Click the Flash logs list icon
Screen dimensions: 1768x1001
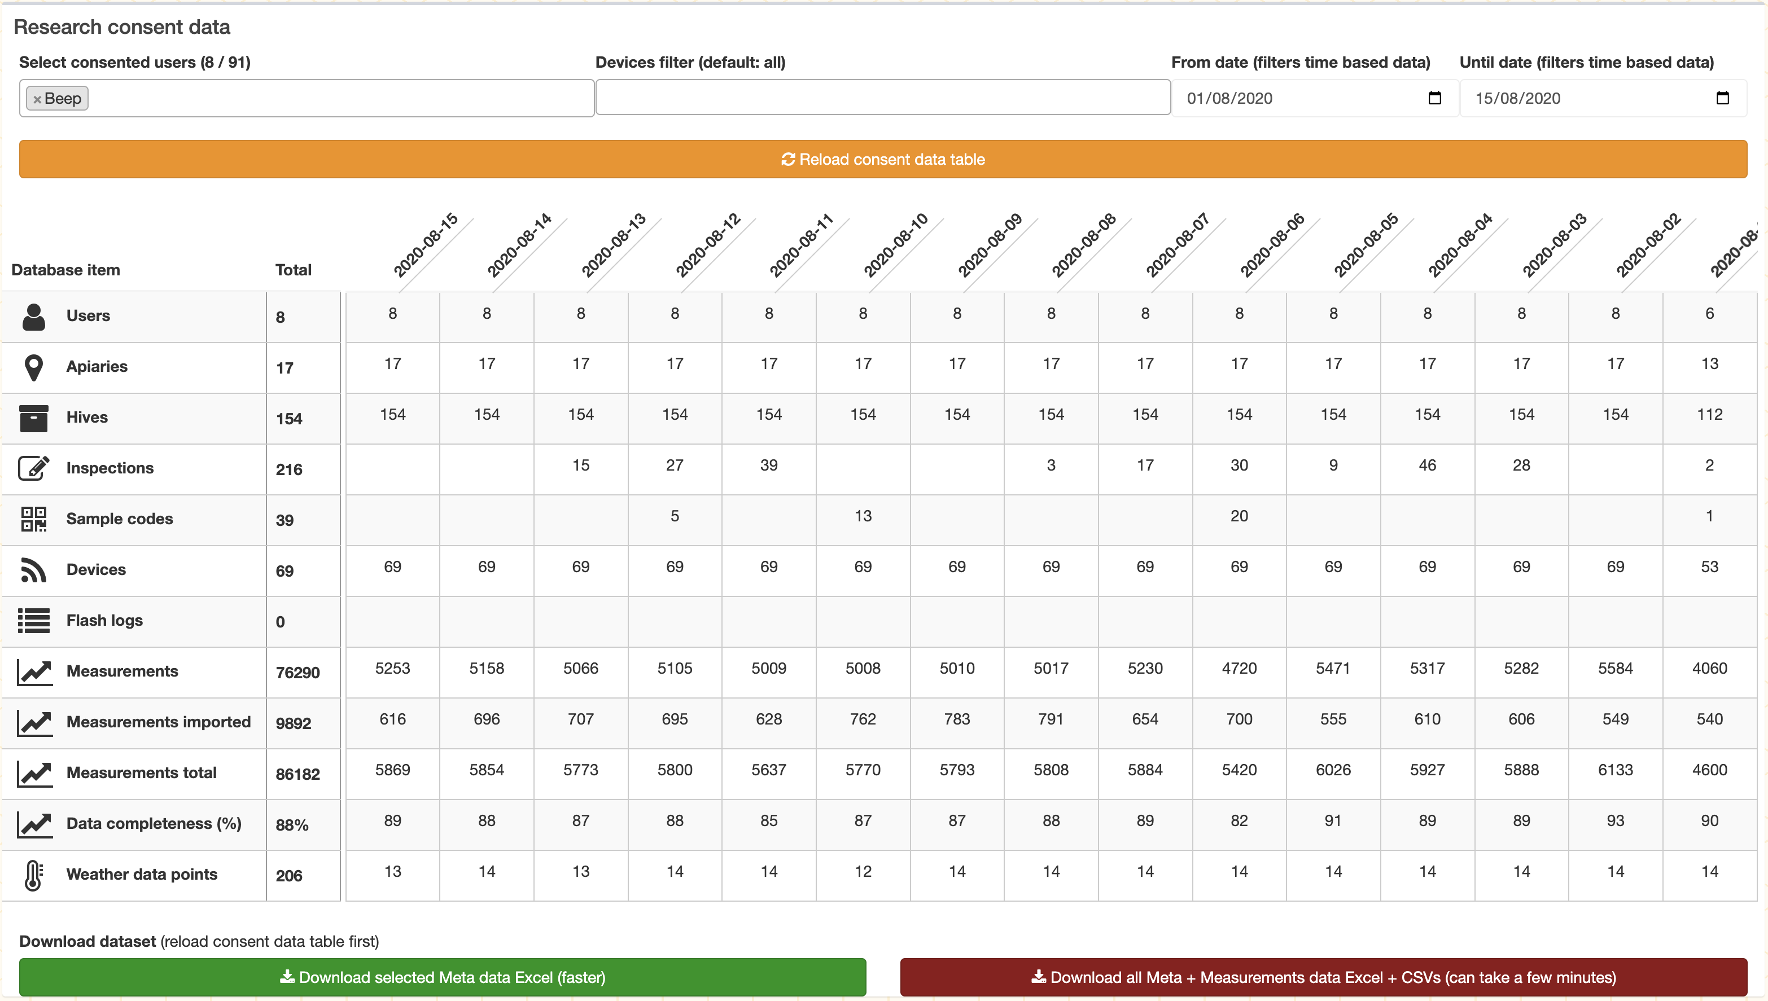click(34, 620)
